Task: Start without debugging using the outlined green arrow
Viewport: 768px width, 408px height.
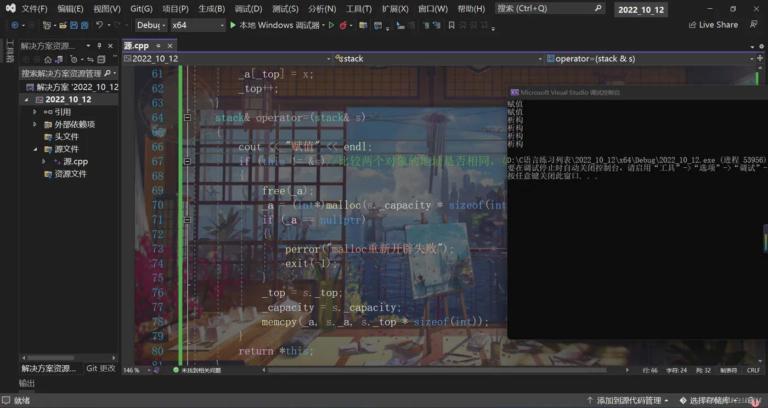Action: click(331, 25)
